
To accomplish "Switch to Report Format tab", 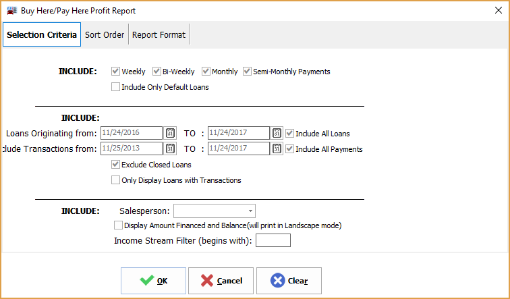I will click(159, 35).
